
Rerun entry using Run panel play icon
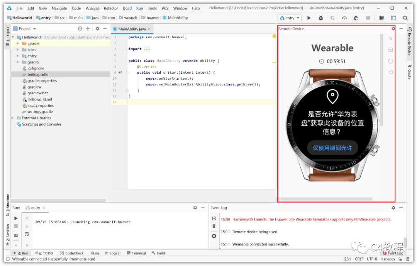click(16, 218)
